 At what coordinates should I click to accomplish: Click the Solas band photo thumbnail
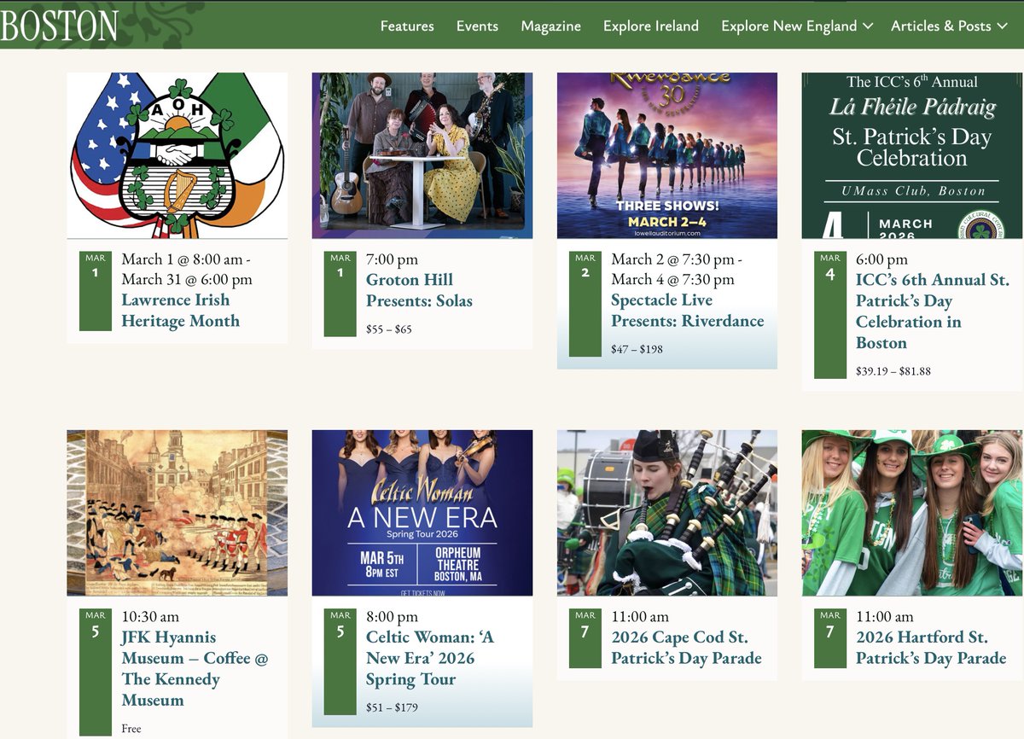[x=422, y=155]
